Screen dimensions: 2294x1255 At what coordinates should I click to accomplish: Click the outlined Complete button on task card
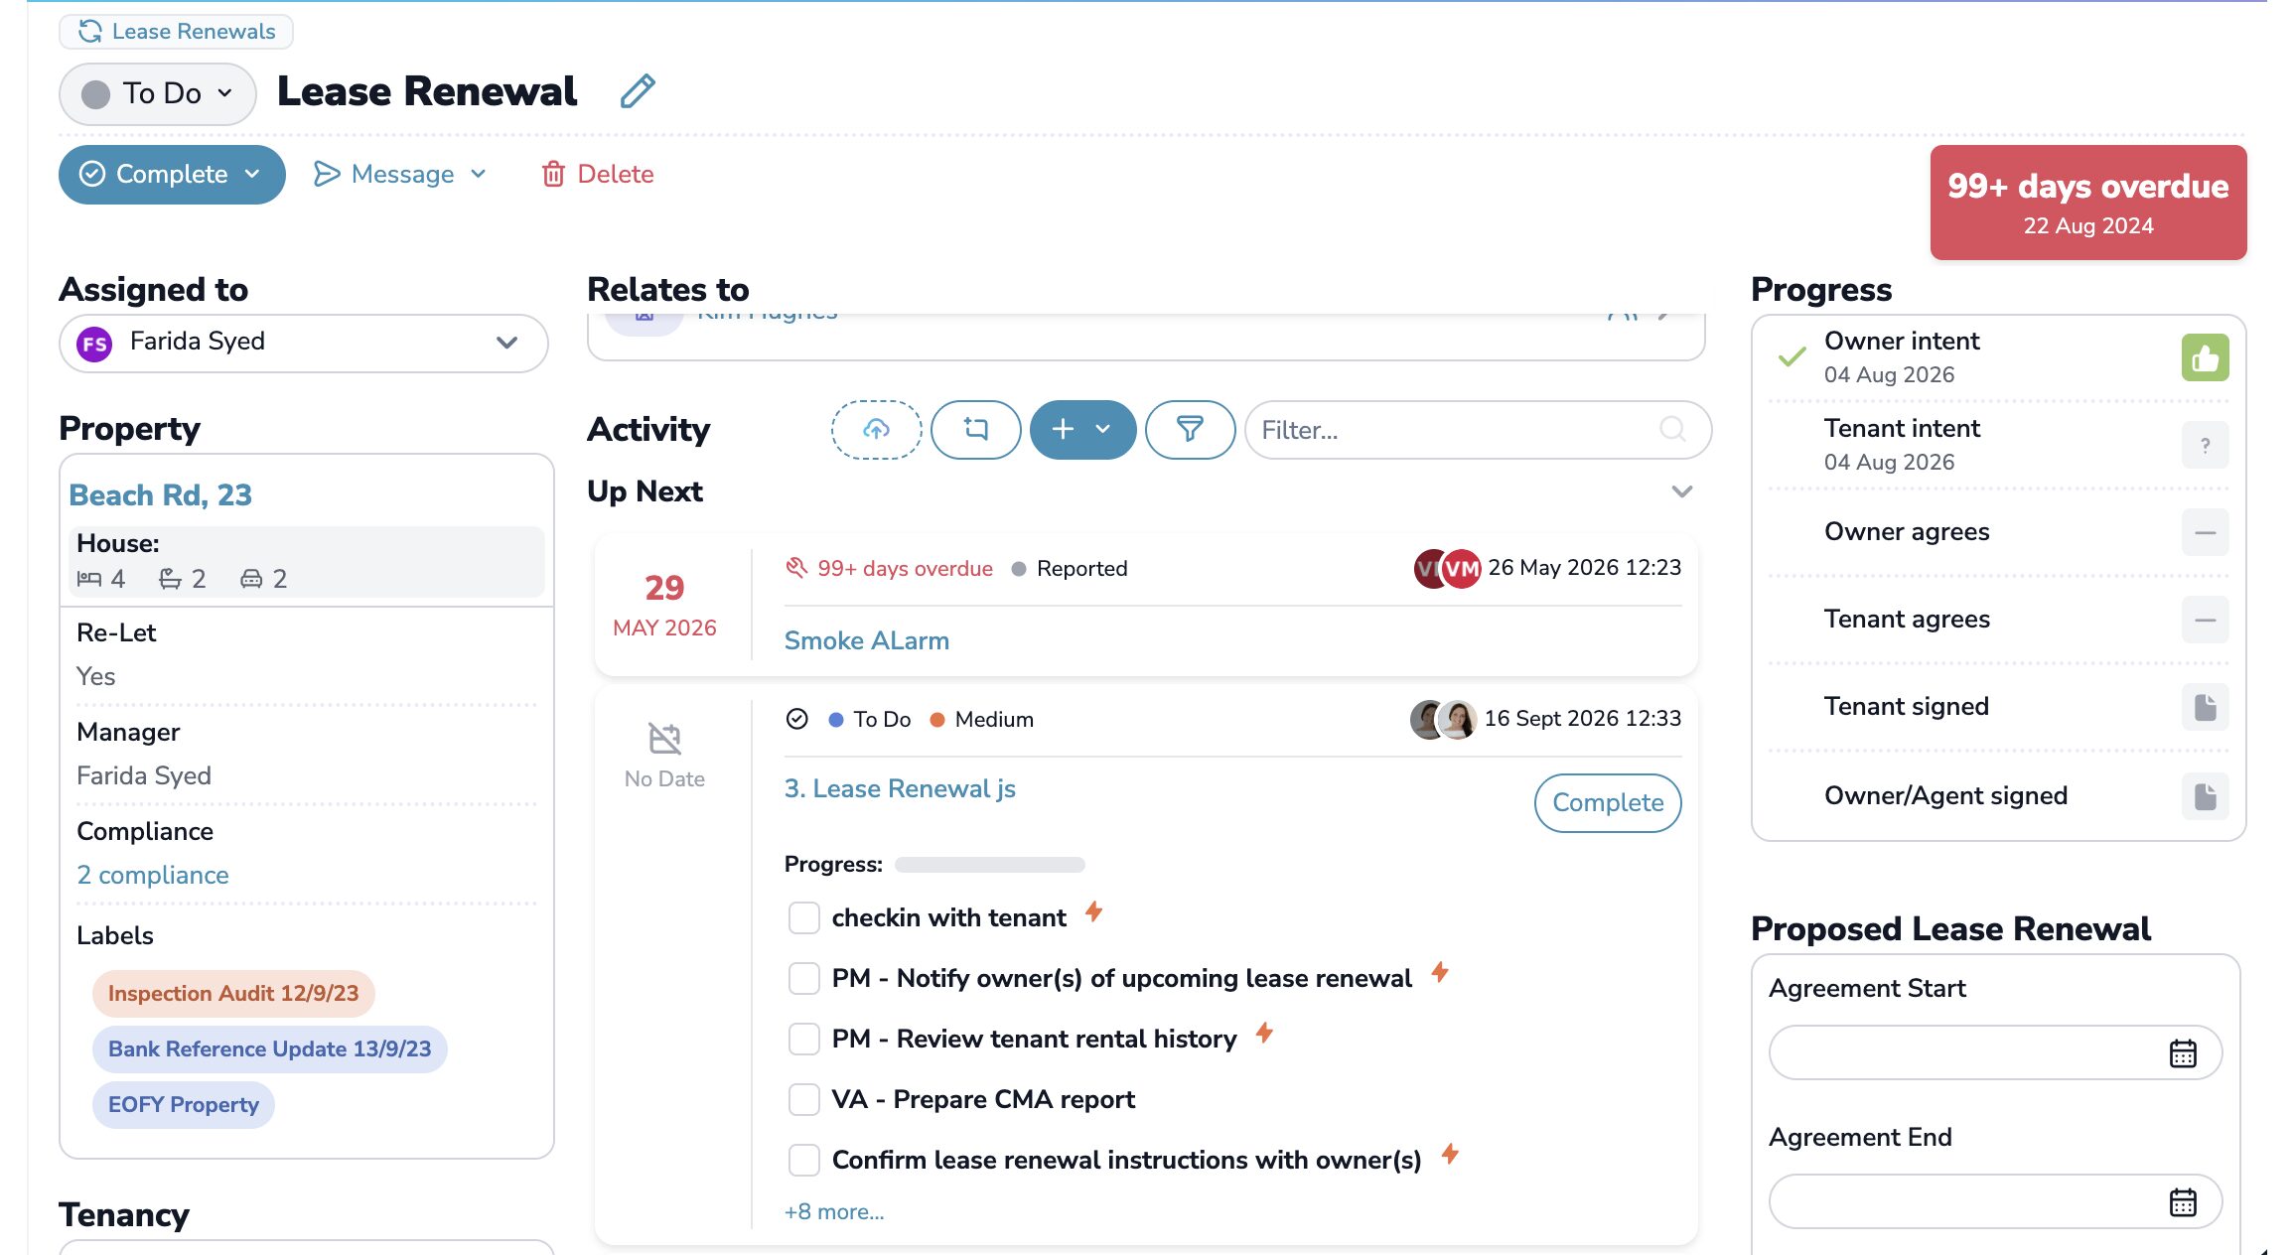click(1608, 802)
